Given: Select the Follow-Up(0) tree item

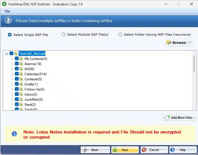Looking at the screenshot, I should click(34, 89).
